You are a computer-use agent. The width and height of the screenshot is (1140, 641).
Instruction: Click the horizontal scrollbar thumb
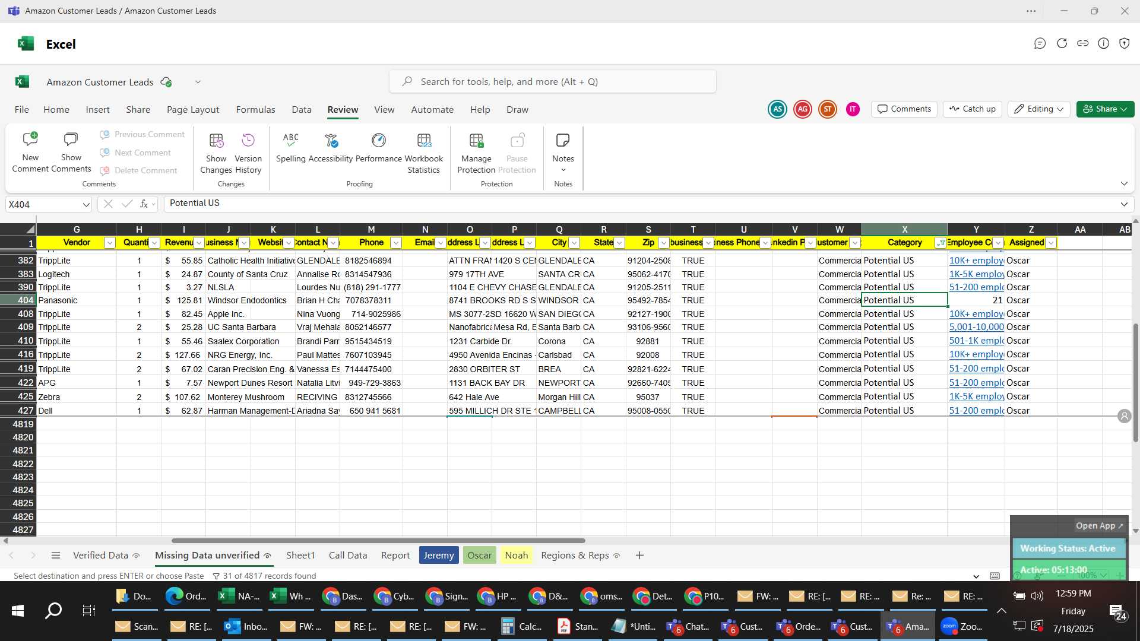point(378,541)
